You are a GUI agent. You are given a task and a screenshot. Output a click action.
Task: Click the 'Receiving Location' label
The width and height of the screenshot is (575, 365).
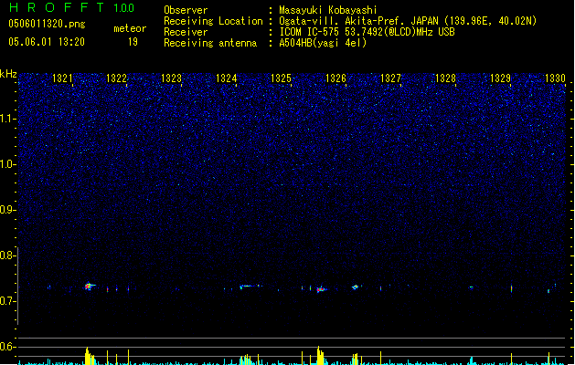[x=213, y=21]
